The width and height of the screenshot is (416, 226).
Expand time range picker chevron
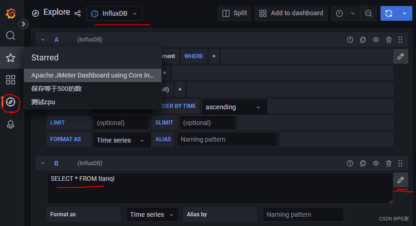(x=353, y=13)
